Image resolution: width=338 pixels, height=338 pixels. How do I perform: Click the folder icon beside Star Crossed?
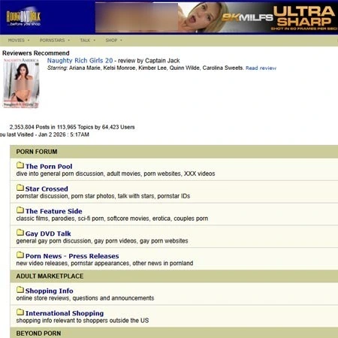20,188
